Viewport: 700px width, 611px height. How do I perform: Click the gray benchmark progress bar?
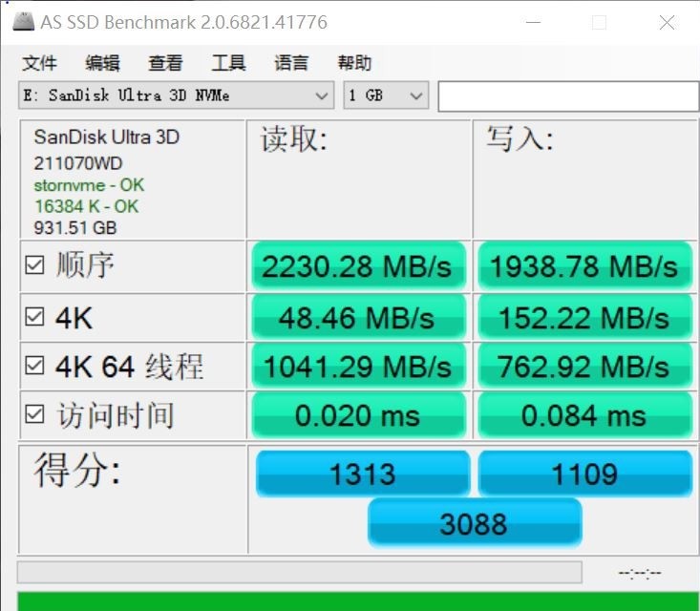click(x=300, y=572)
